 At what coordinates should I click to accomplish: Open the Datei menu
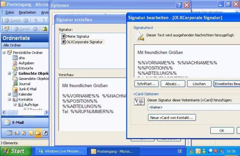[10, 12]
